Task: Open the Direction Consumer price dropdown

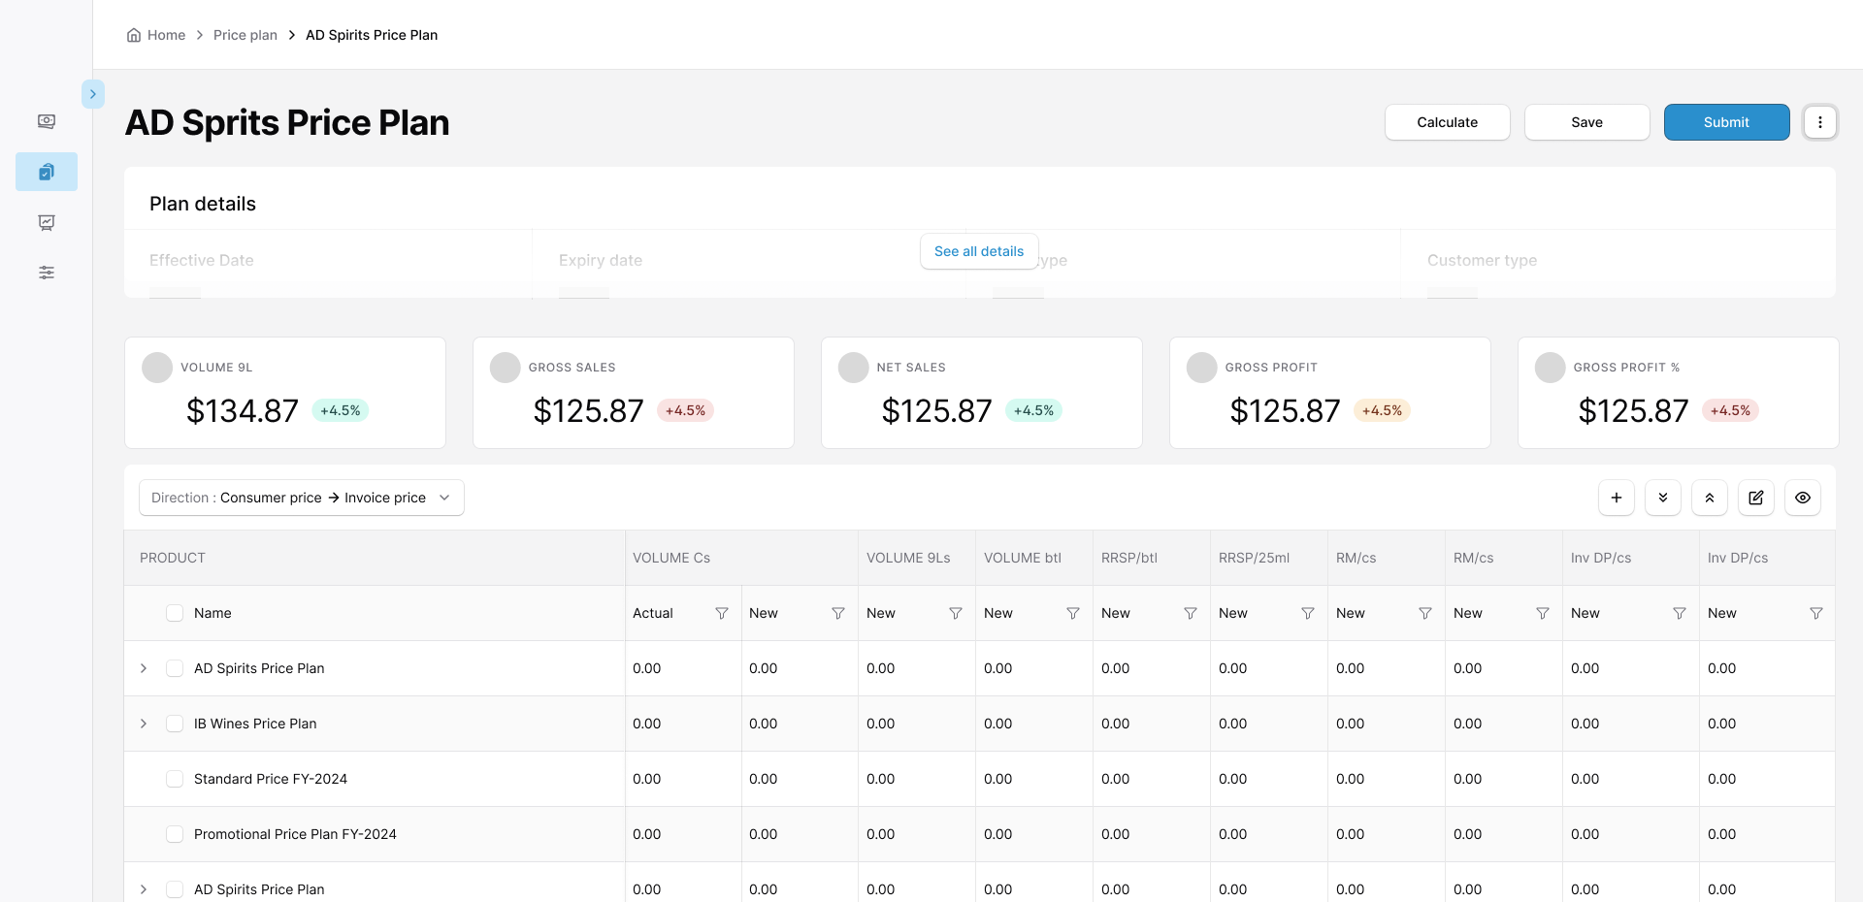Action: point(301,498)
